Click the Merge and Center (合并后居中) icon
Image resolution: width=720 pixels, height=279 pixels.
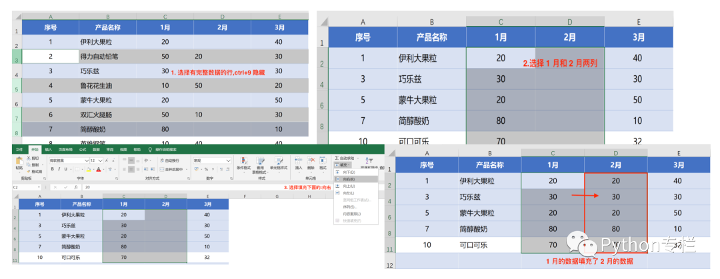coord(161,169)
